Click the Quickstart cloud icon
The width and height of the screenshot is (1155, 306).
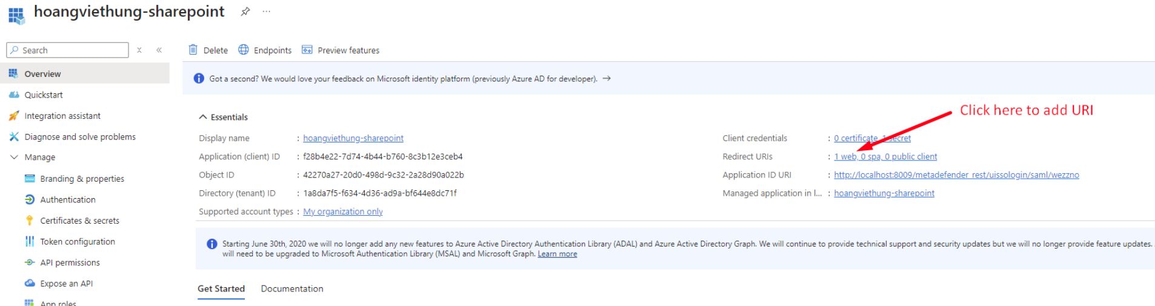click(14, 95)
